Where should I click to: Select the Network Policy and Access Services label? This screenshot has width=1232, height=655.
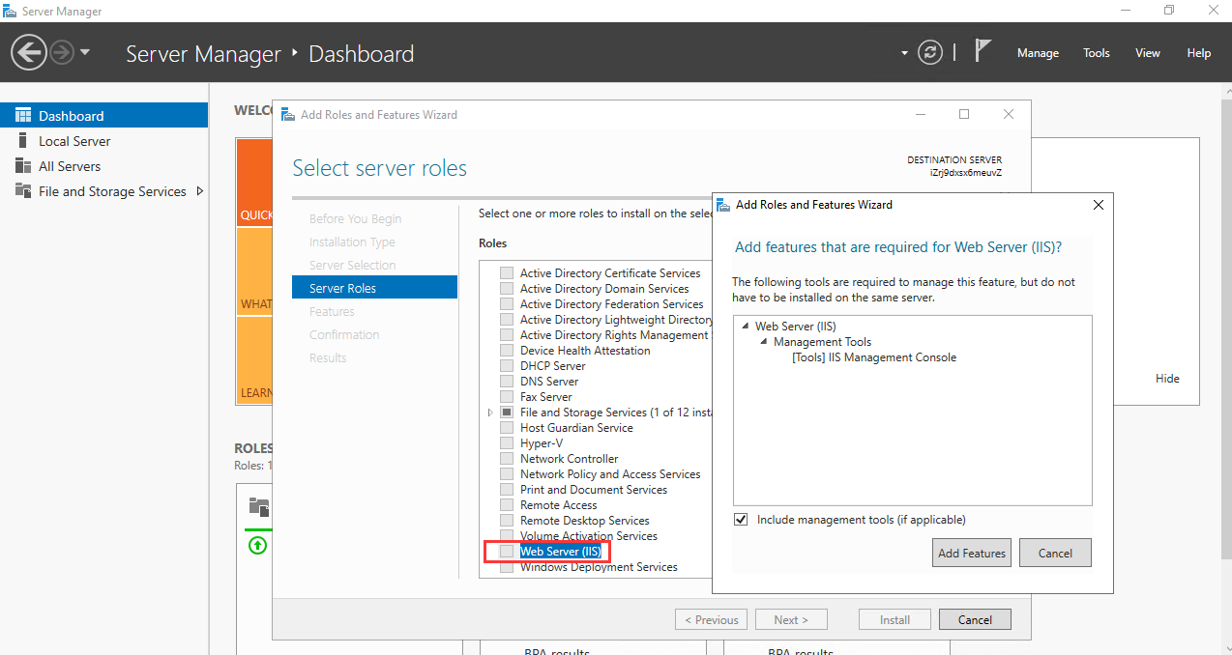click(x=610, y=473)
